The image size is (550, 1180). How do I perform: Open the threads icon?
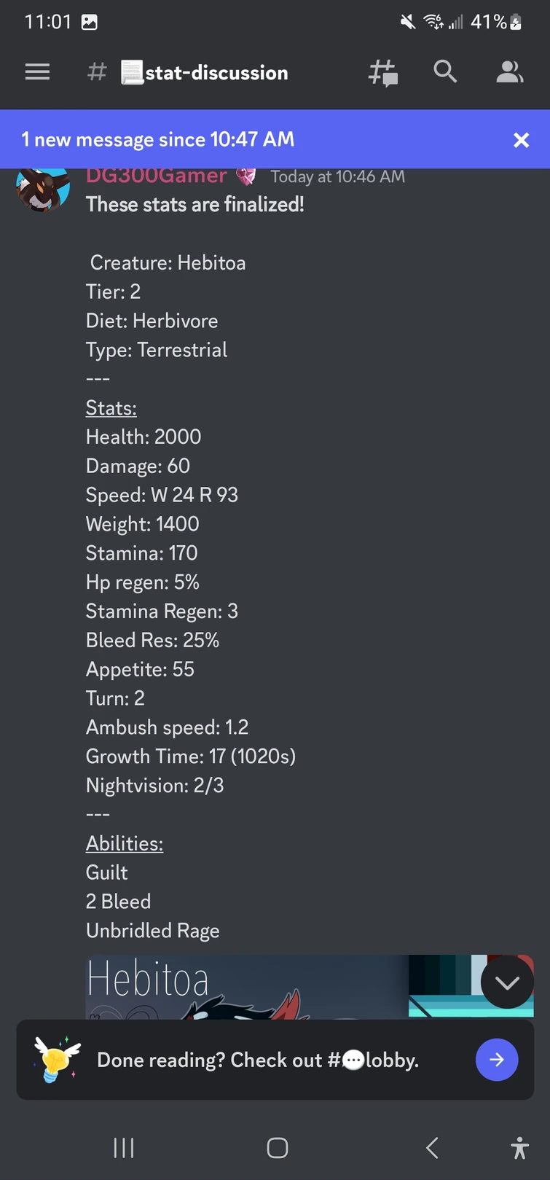point(383,73)
